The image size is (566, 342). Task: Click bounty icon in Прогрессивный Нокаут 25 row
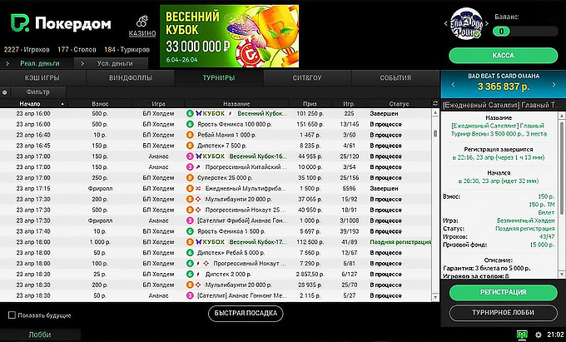pos(198,210)
